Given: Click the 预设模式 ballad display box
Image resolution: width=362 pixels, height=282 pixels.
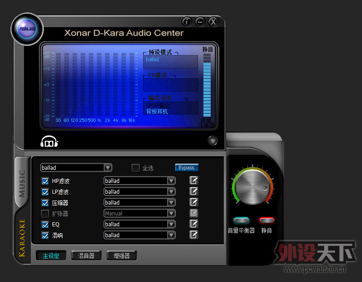Looking at the screenshot, I should (170, 62).
